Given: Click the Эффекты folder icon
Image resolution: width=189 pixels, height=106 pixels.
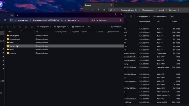Looking at the screenshot, I should 8,53.
